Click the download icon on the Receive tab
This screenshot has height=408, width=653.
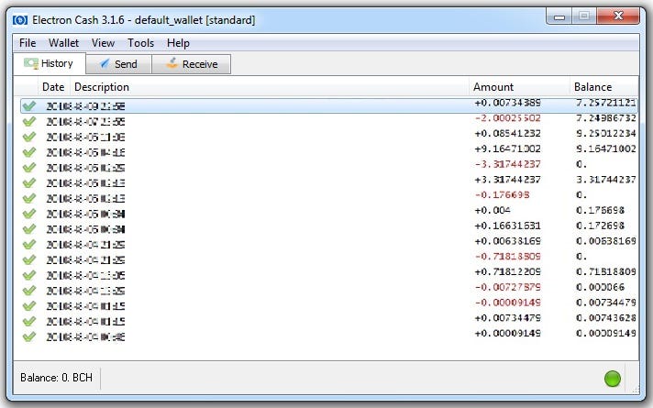(x=172, y=63)
